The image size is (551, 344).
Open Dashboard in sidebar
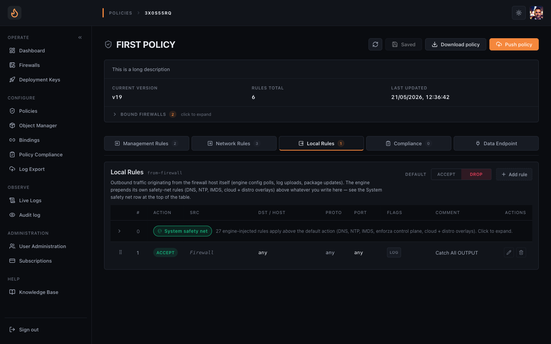[x=46, y=50]
